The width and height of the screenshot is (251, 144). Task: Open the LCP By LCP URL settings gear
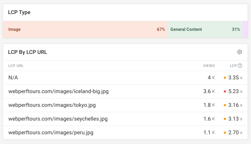pyautogui.click(x=240, y=52)
